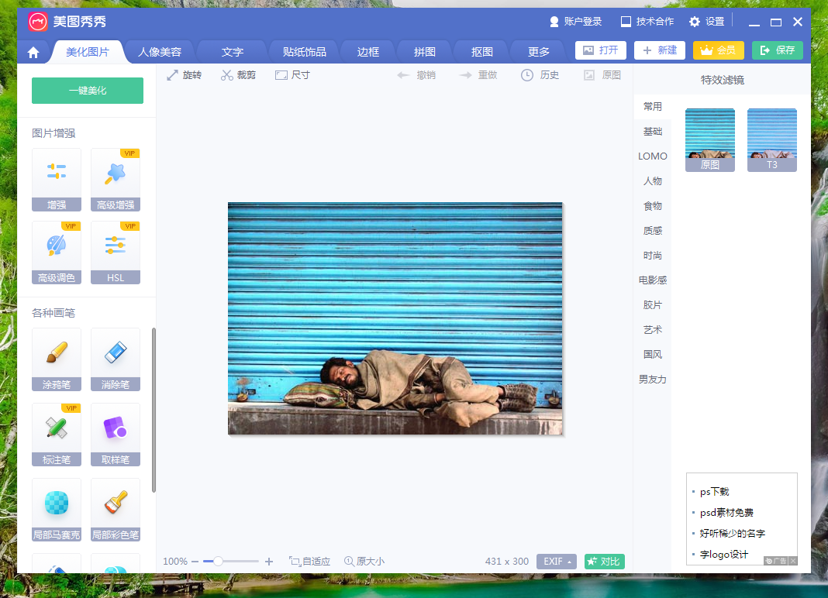Select the 胶片 film filter category

[652, 304]
